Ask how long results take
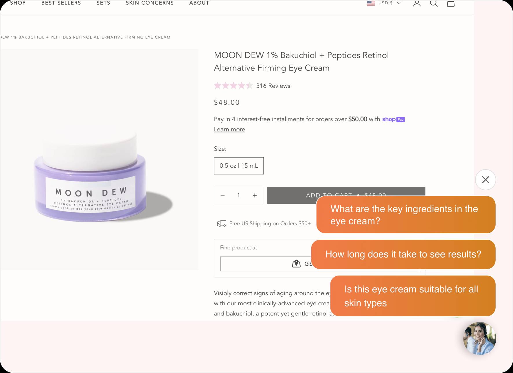 coord(403,254)
